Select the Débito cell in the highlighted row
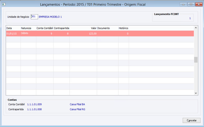 (28, 34)
